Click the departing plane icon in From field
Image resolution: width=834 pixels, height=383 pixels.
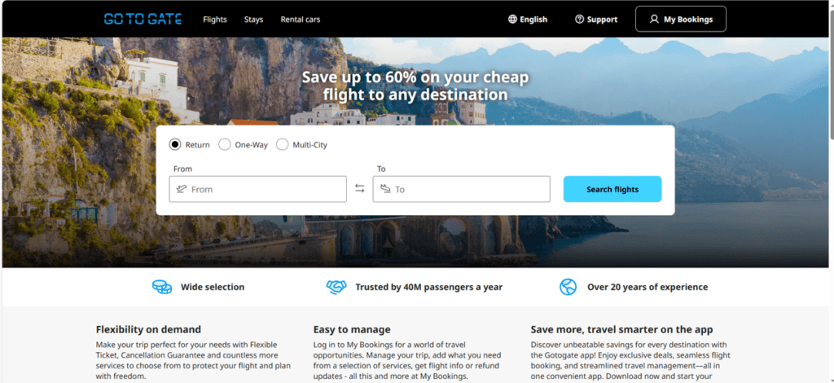click(x=182, y=189)
